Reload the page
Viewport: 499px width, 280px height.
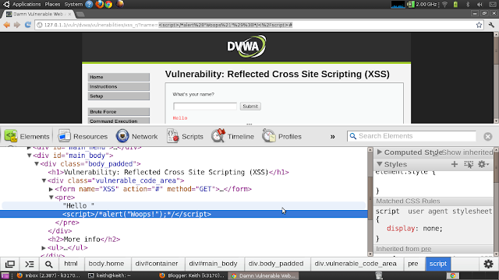point(28,25)
